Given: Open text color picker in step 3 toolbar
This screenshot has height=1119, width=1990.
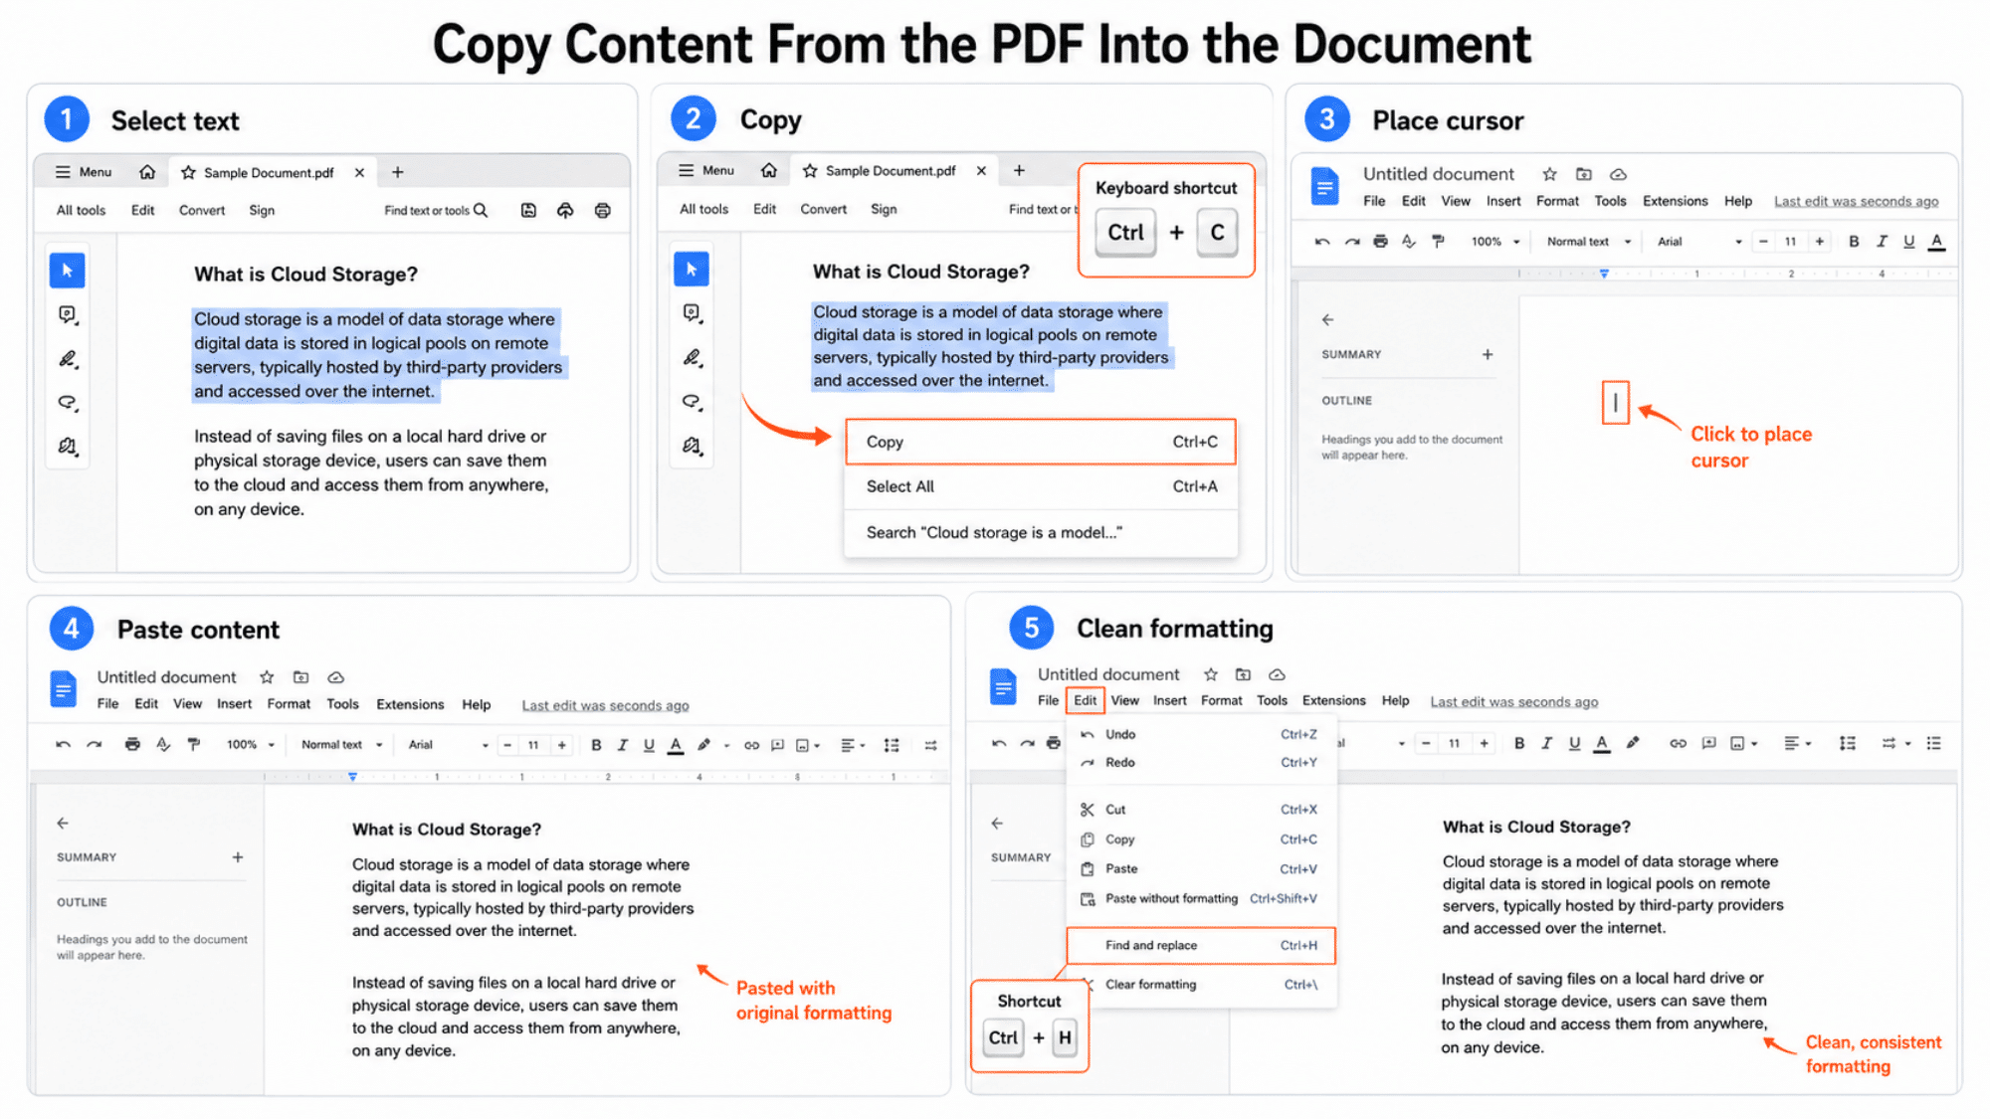Looking at the screenshot, I should pos(1936,242).
